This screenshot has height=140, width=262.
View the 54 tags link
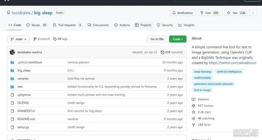point(61,39)
